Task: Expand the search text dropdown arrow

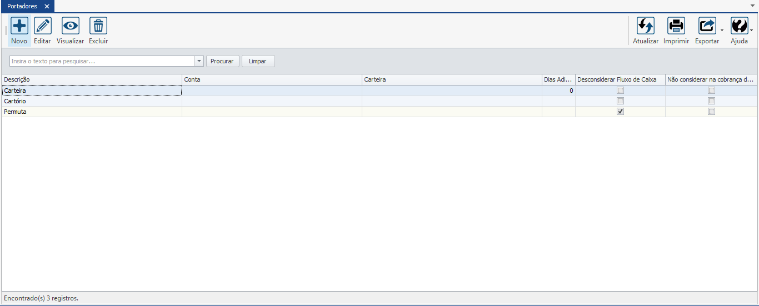Action: 199,61
